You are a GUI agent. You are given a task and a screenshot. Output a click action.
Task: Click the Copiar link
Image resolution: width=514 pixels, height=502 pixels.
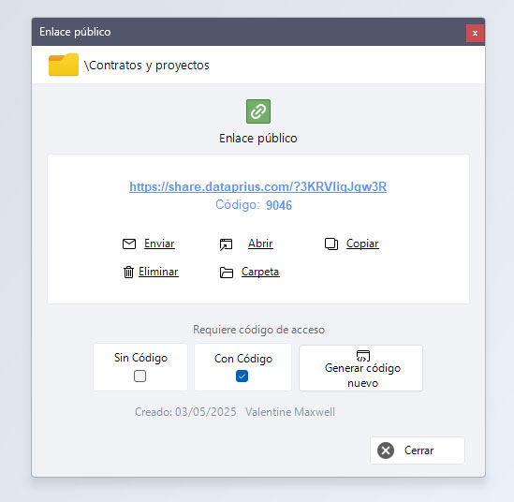coord(362,244)
